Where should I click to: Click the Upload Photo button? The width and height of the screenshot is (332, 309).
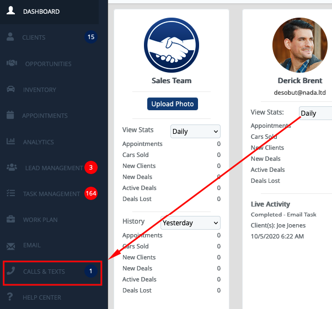pos(173,104)
